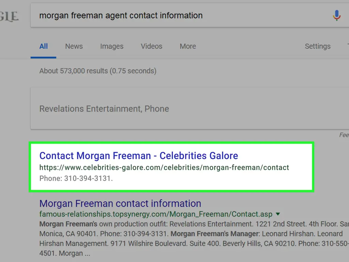Open the Images results tab

tap(112, 46)
